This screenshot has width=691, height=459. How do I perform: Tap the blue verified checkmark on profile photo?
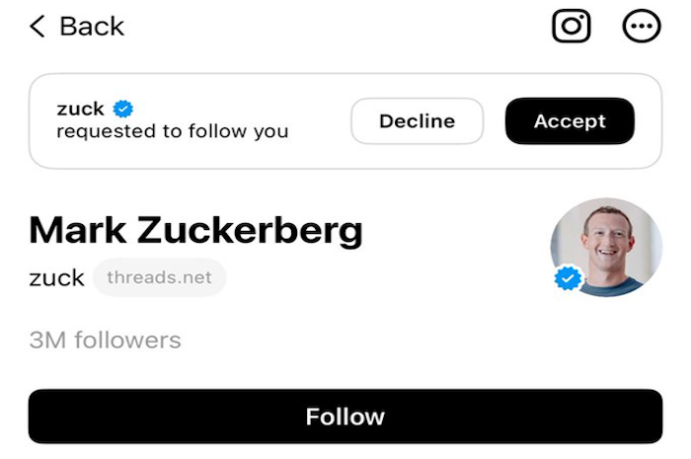click(567, 279)
